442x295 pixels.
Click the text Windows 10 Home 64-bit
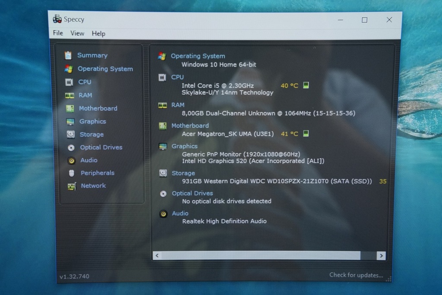pyautogui.click(x=219, y=65)
